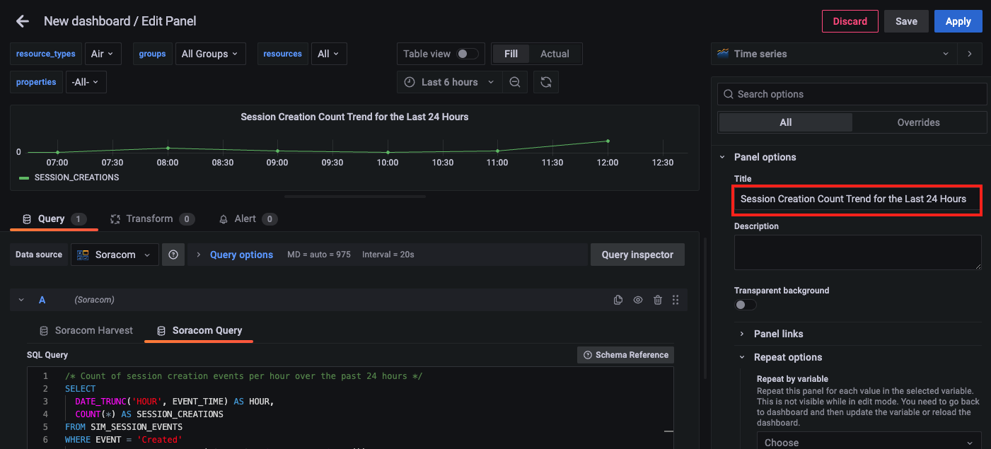The image size is (991, 449).
Task: Click the back arrow to exit panel editing
Action: point(22,21)
